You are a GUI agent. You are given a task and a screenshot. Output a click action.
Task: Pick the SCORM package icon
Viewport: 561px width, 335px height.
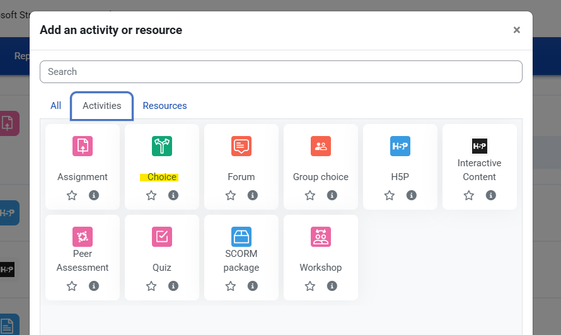241,237
